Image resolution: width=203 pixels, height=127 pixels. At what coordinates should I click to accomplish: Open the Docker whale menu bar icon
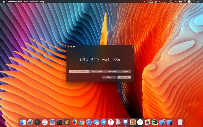pyautogui.click(x=156, y=2)
